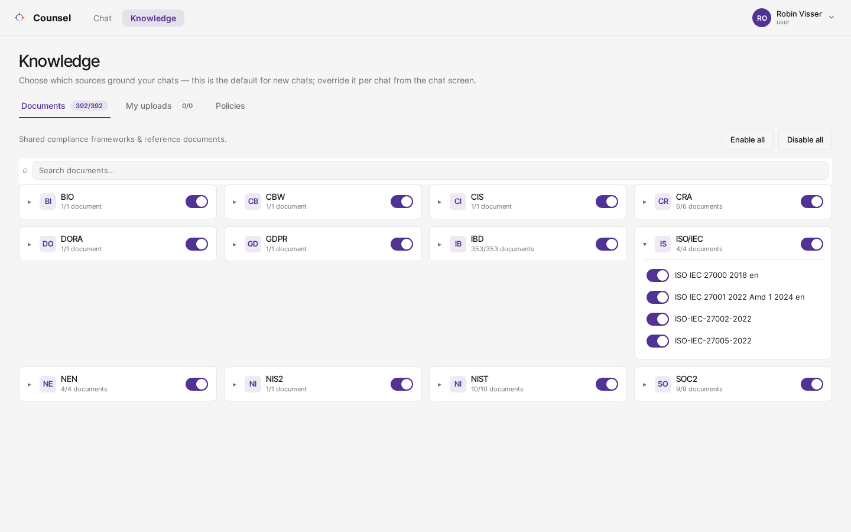Viewport: 851px width, 532px height.
Task: Expand the NEN documents list
Action: pyautogui.click(x=30, y=385)
